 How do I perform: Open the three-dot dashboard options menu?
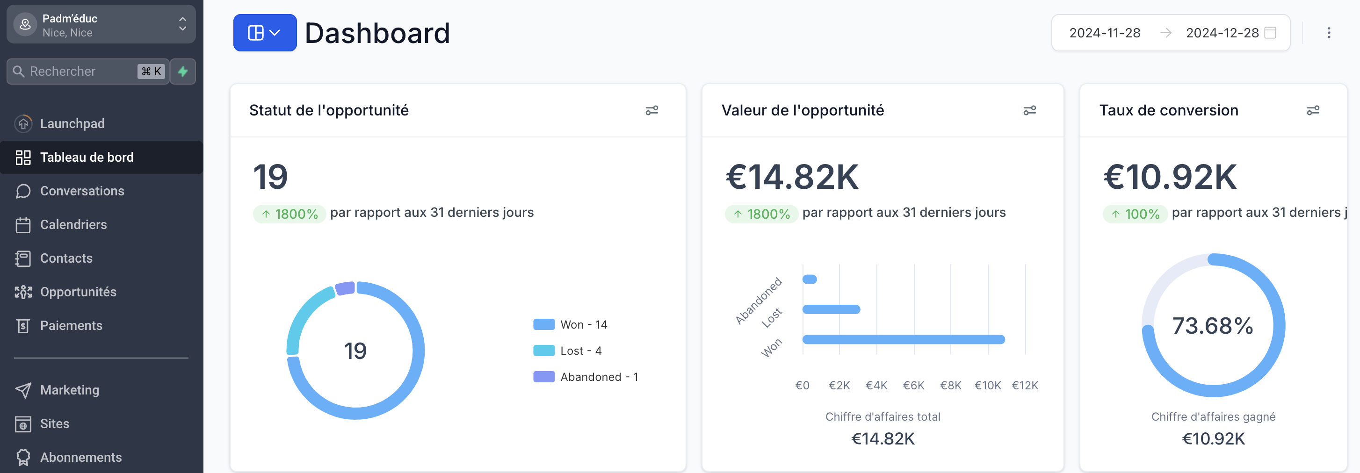click(1329, 33)
